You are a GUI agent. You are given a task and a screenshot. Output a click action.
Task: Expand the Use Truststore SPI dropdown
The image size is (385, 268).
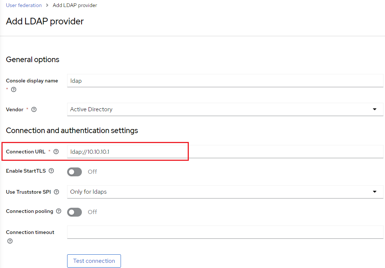tap(225, 192)
